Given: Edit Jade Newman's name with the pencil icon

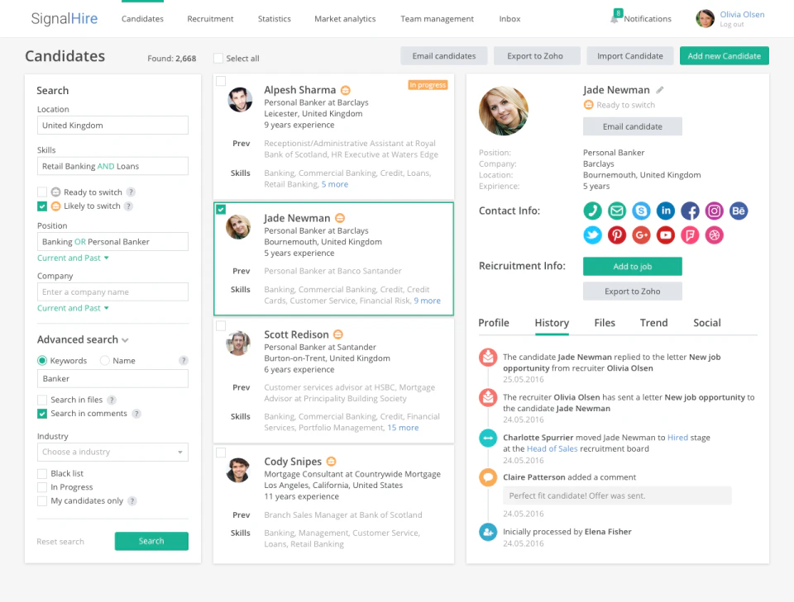Looking at the screenshot, I should (x=658, y=89).
